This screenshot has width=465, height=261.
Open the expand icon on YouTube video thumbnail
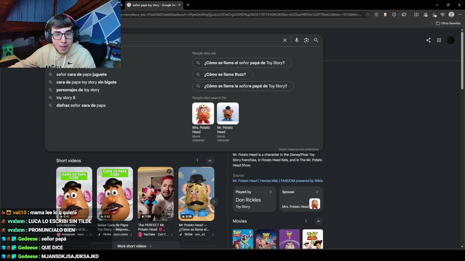pos(169,171)
